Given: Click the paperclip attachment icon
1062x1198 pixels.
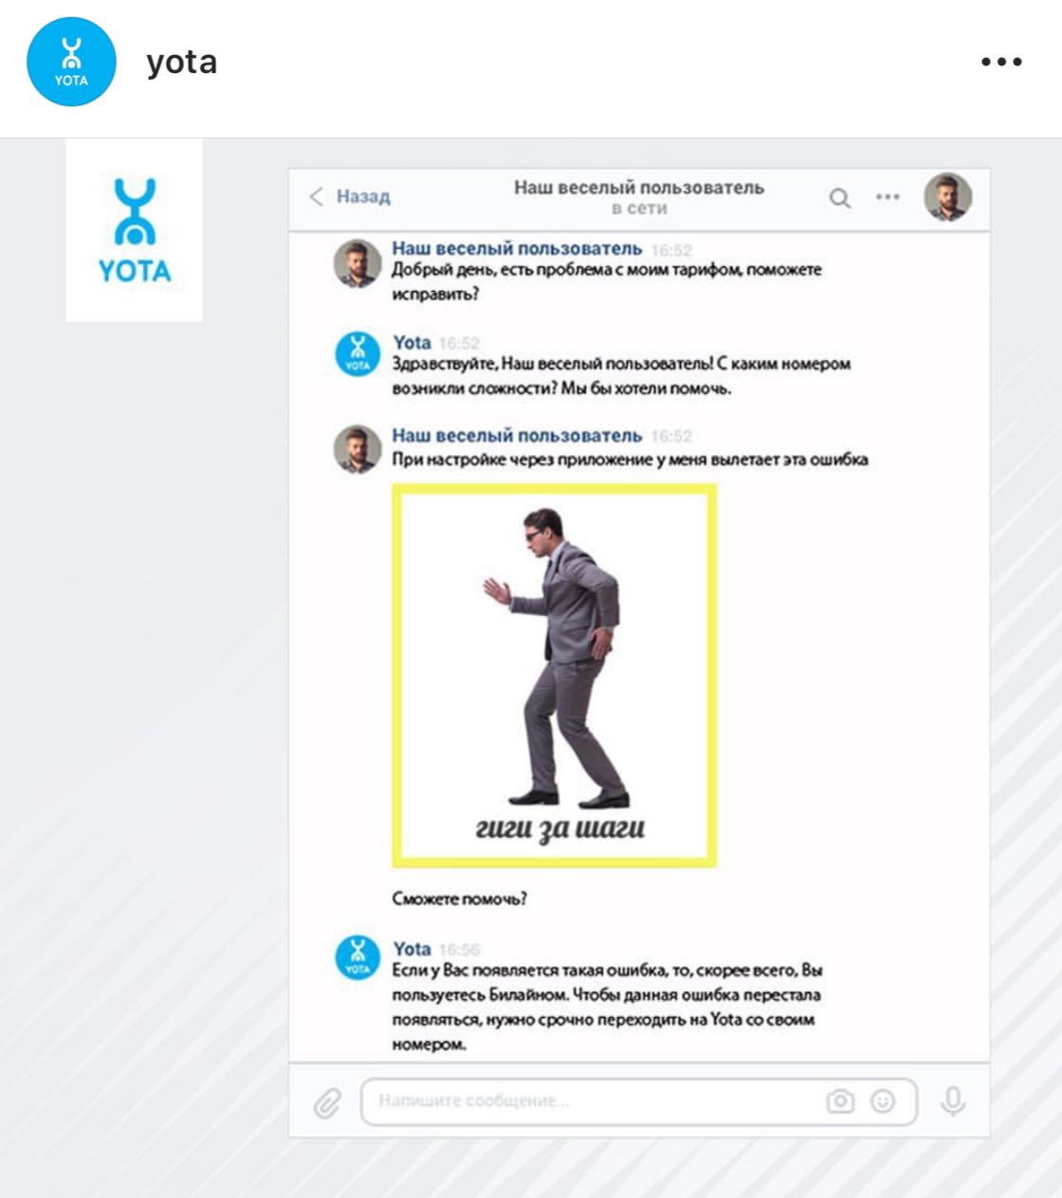Looking at the screenshot, I should pyautogui.click(x=327, y=1103).
